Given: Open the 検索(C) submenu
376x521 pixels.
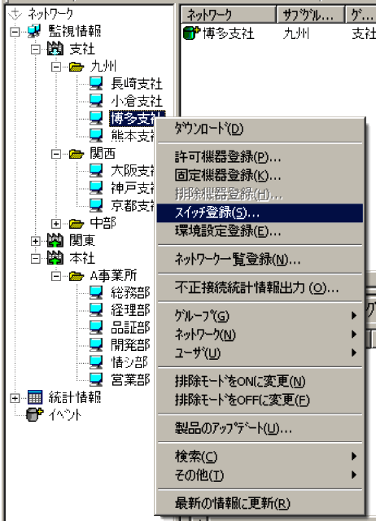Looking at the screenshot, I should pyautogui.click(x=260, y=457).
